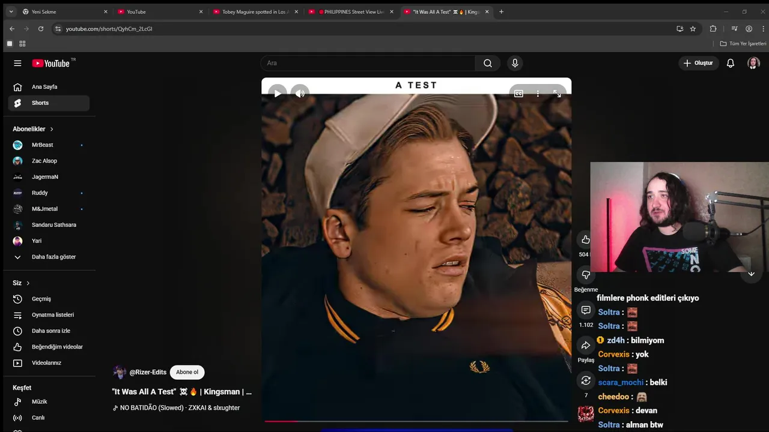Open the apps grid in bookmarks bar

tap(22, 44)
